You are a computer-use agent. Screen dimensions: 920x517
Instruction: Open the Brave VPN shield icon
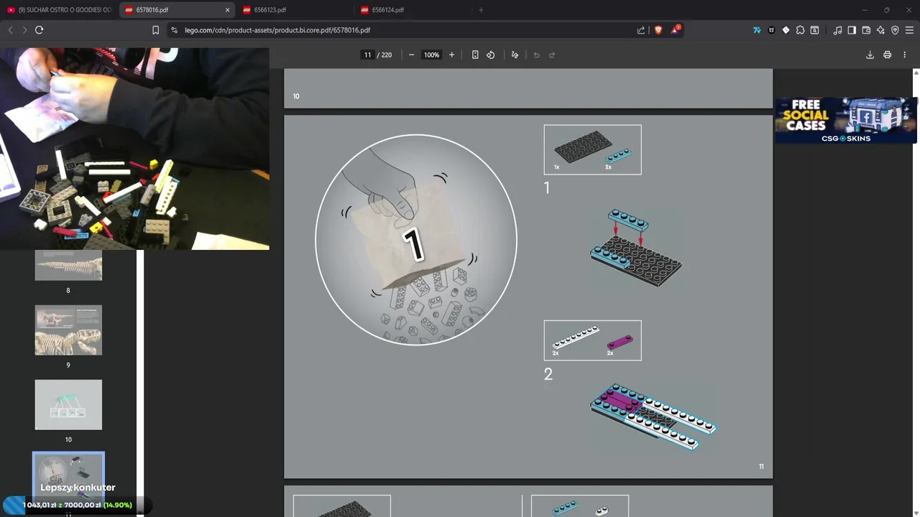point(895,30)
